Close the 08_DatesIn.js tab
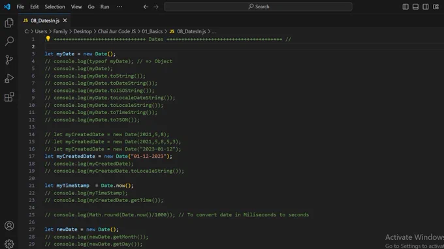The height and width of the screenshot is (249, 444). click(x=65, y=20)
